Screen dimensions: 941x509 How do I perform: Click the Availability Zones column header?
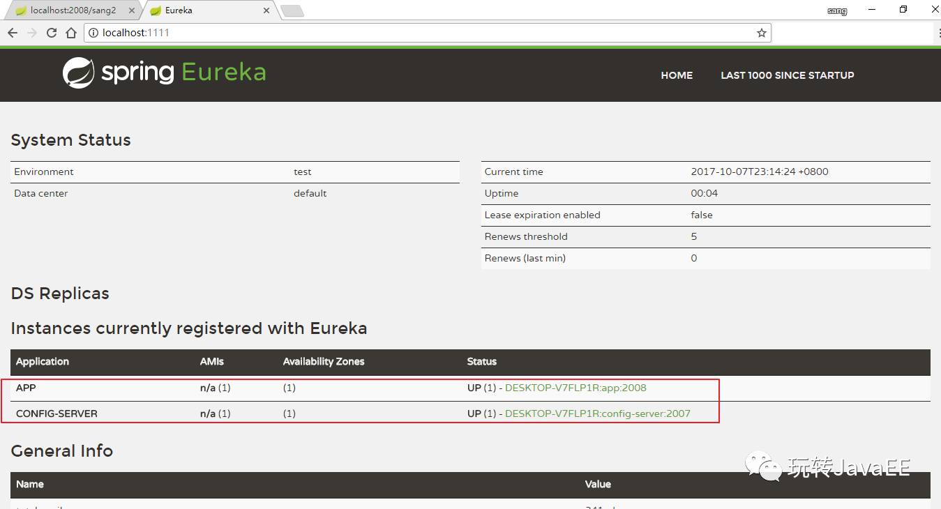tap(324, 361)
